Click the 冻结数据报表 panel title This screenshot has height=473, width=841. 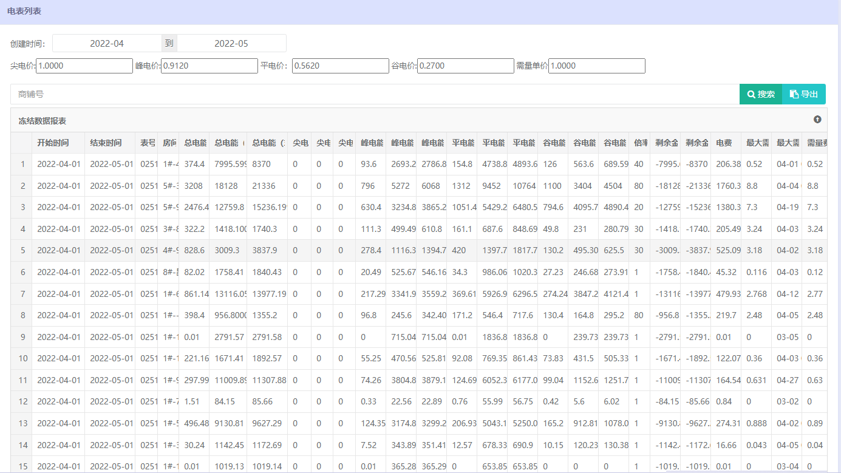[x=43, y=121]
